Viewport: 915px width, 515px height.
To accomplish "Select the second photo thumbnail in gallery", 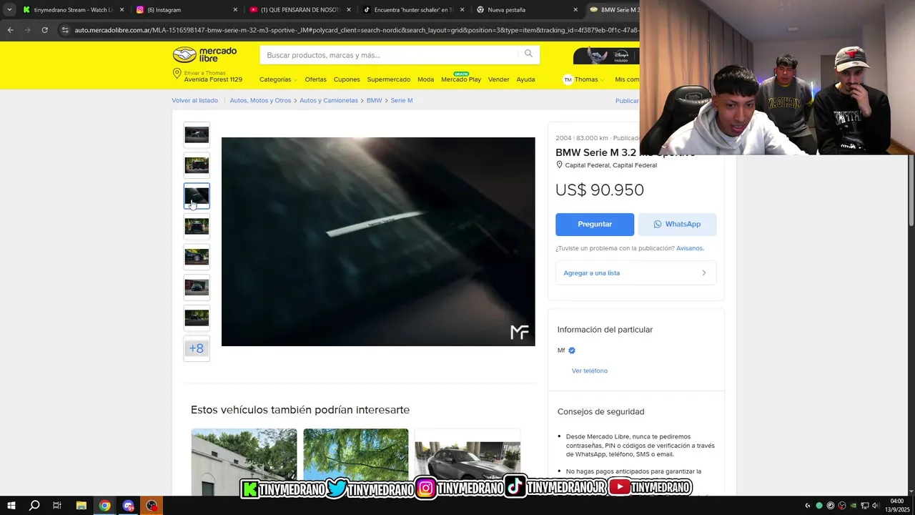I will pyautogui.click(x=197, y=165).
